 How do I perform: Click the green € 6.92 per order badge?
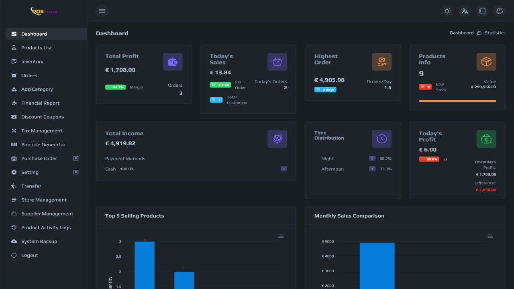coord(220,85)
